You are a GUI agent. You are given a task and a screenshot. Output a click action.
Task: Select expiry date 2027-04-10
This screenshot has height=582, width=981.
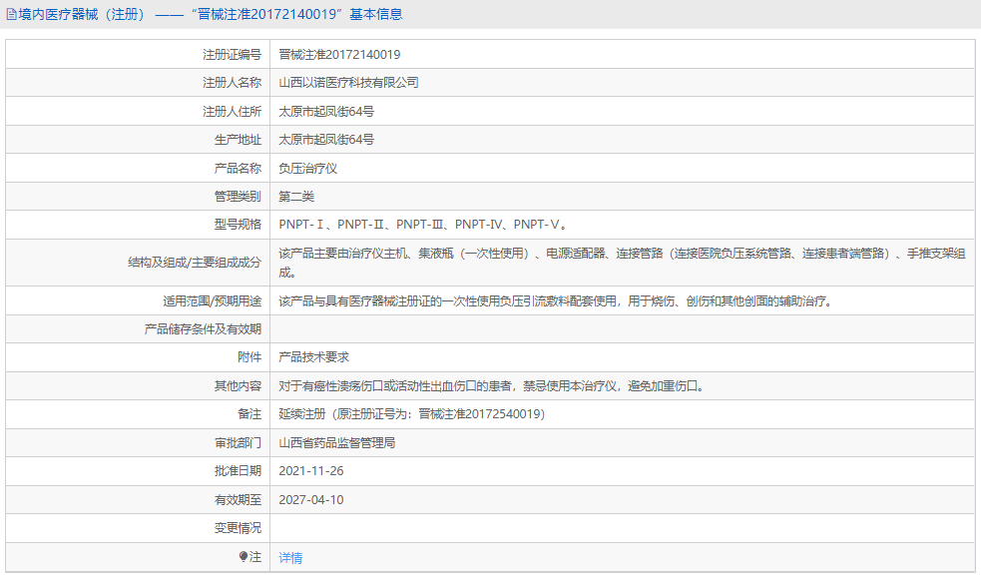click(311, 500)
